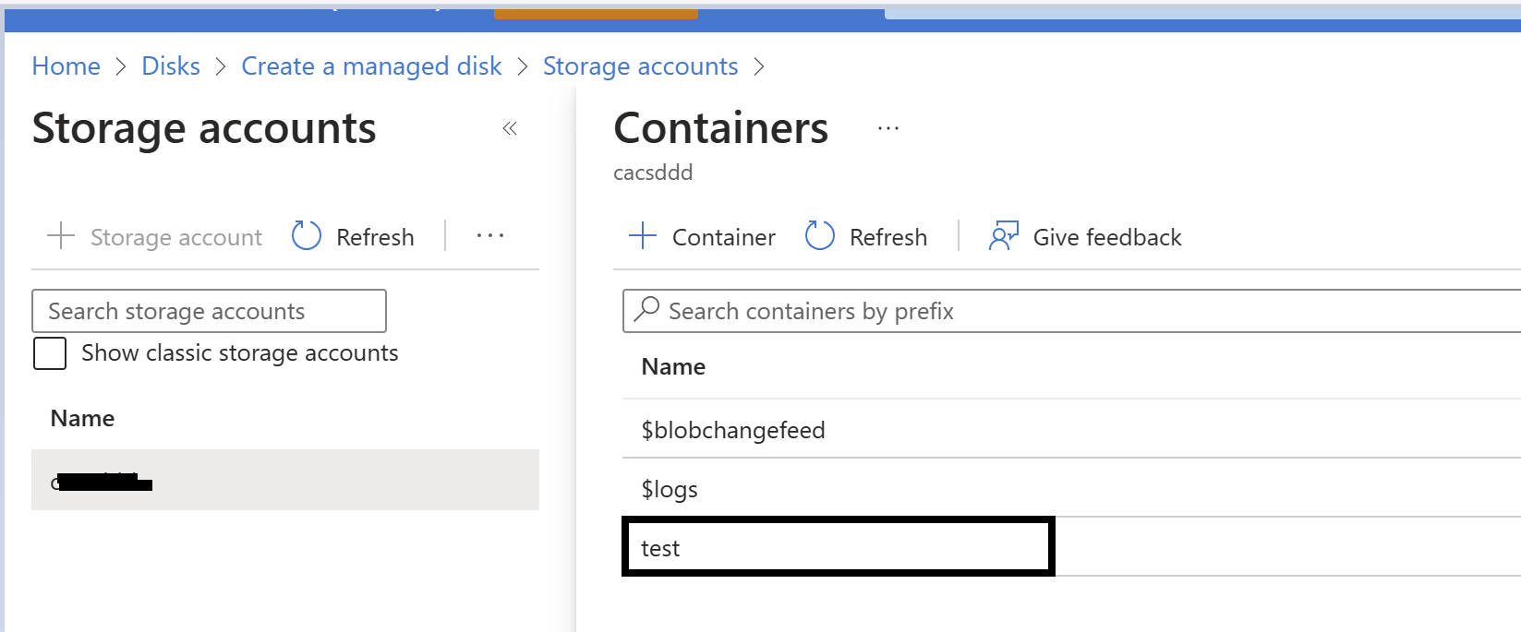Go to Home breadcrumb link
This screenshot has height=632, width=1521.
66,66
